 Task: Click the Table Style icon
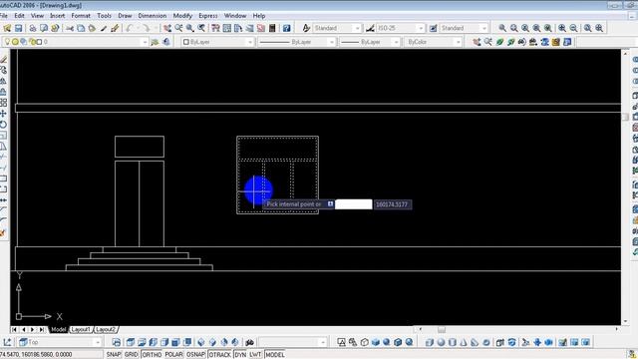434,28
